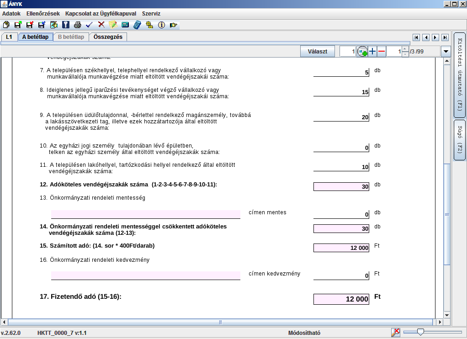Click the teal keyboard-panel toolbar icon
Image resolution: width=467 pixels, height=339 pixels.
[x=125, y=25]
